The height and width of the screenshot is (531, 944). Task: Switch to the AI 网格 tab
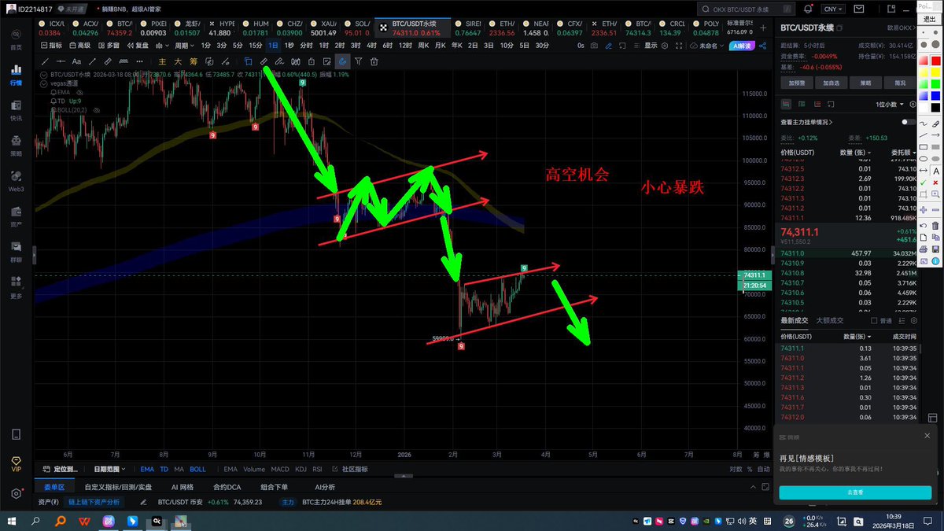pyautogui.click(x=183, y=487)
